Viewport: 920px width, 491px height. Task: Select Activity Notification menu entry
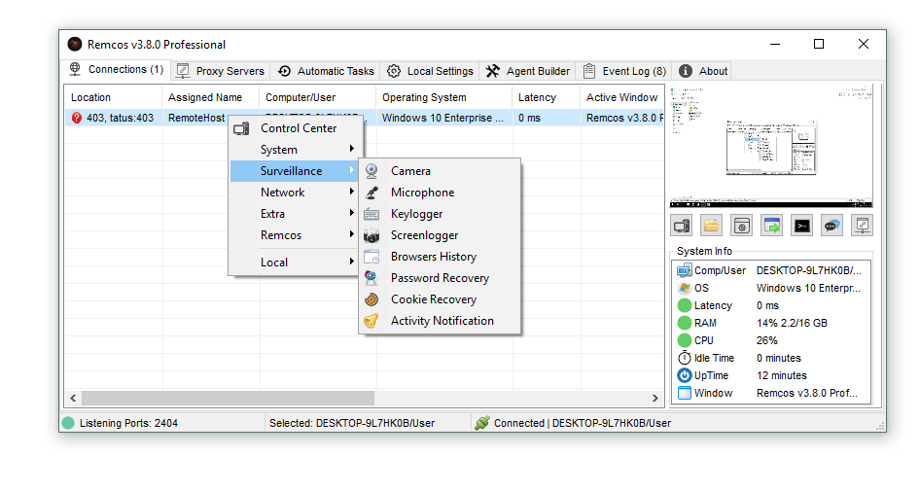(442, 321)
